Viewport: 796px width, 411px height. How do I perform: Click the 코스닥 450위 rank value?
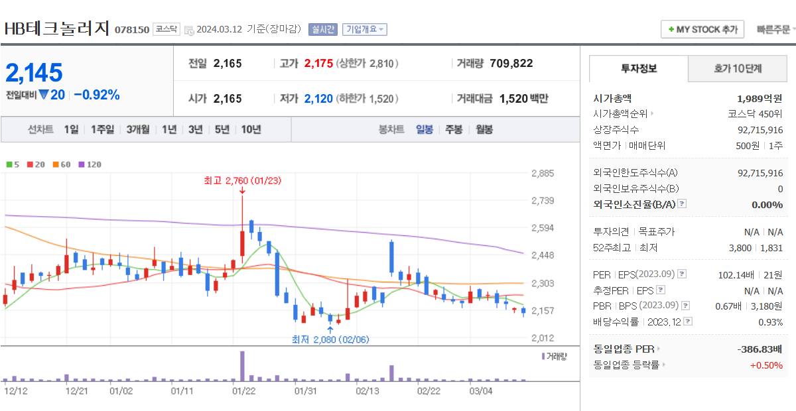point(756,113)
